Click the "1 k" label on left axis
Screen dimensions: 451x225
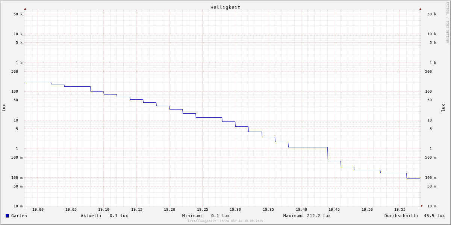click(x=19, y=63)
